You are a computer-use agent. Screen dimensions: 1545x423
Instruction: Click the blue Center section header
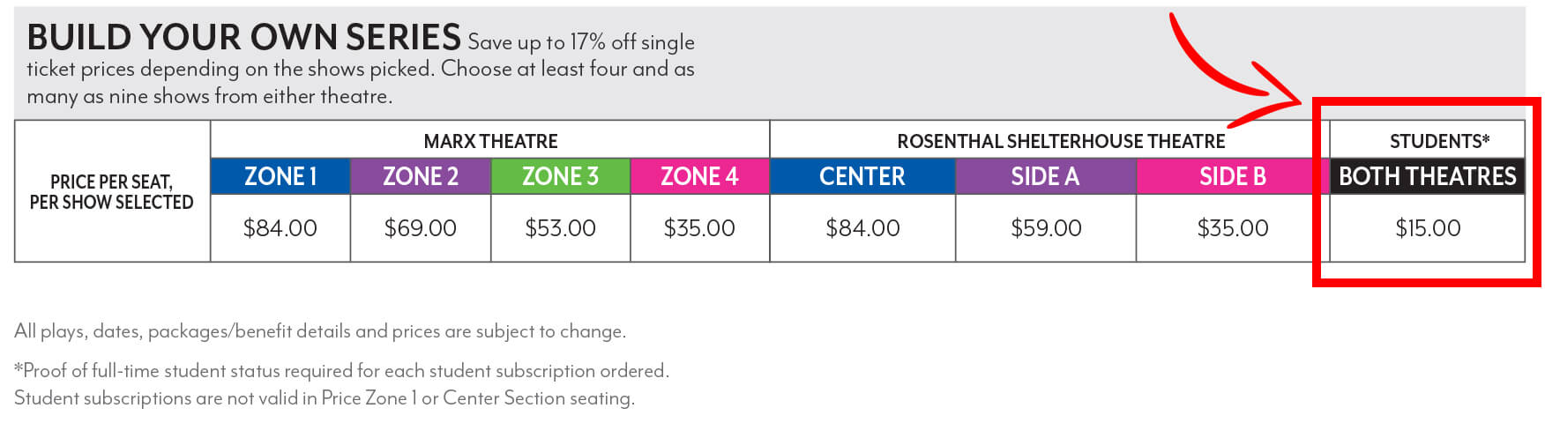click(862, 176)
